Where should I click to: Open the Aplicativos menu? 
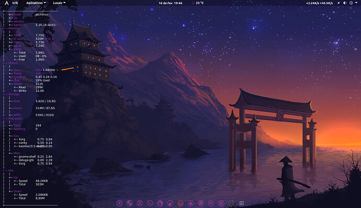(36, 3)
